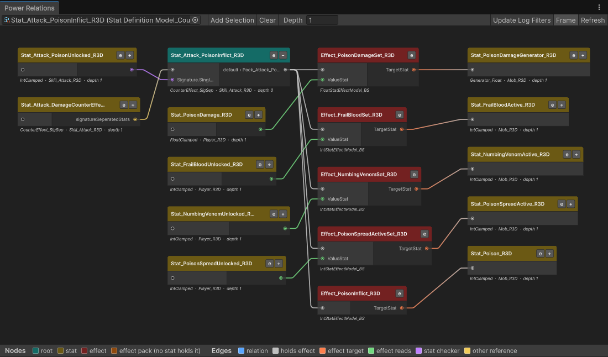Click the 'e' button on Stat_FrailBloodActive_R3D node
This screenshot has height=357, width=608.
(x=553, y=105)
